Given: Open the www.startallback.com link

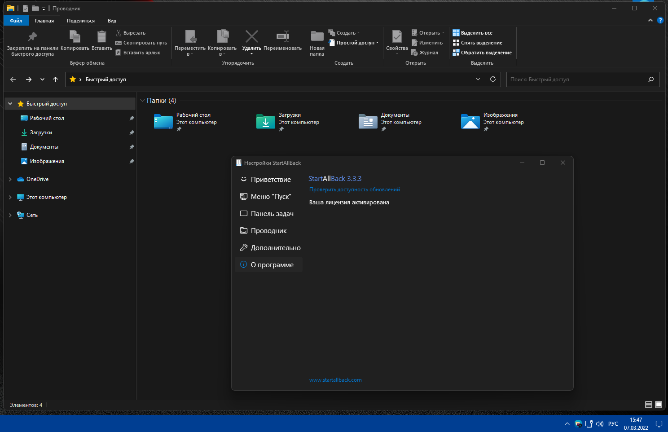Looking at the screenshot, I should coord(335,380).
